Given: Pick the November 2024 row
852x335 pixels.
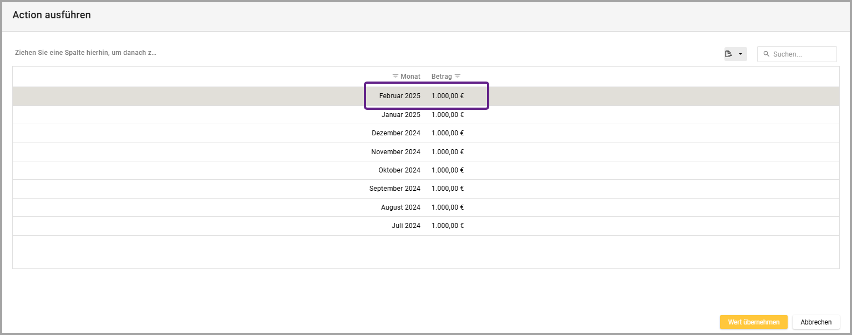Looking at the screenshot, I should click(395, 152).
